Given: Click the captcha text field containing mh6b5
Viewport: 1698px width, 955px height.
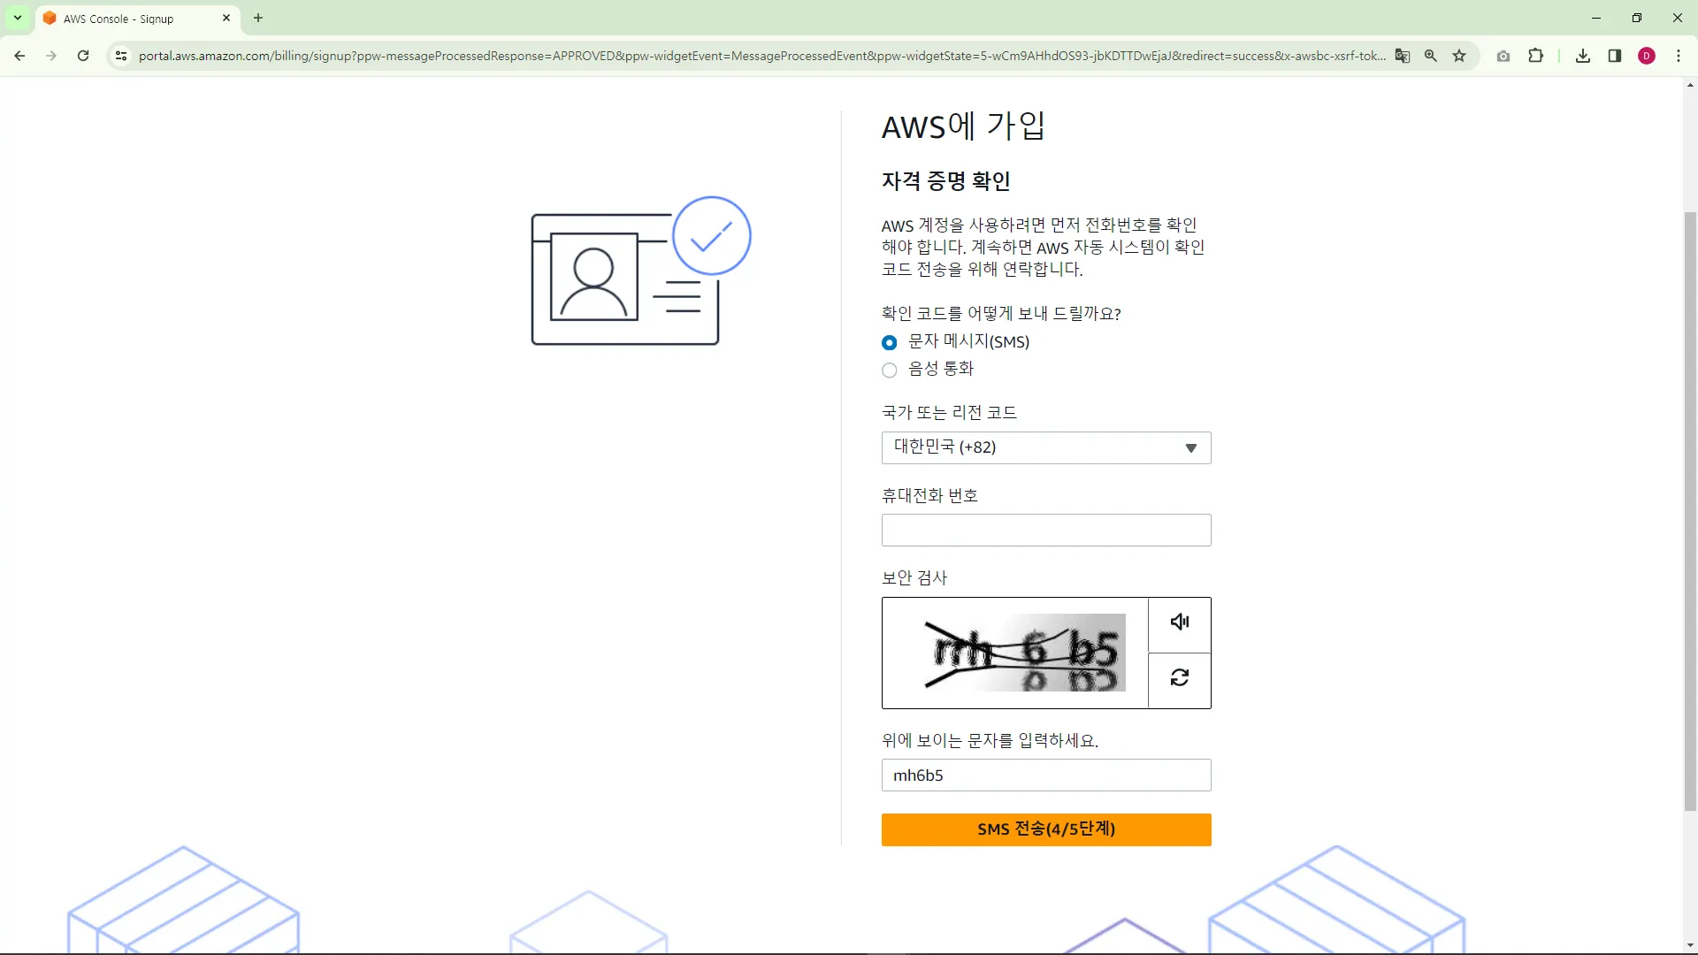Looking at the screenshot, I should (1045, 775).
